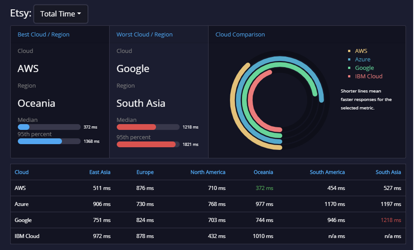Click the Shorter lines mean faster responses note

(x=366, y=99)
